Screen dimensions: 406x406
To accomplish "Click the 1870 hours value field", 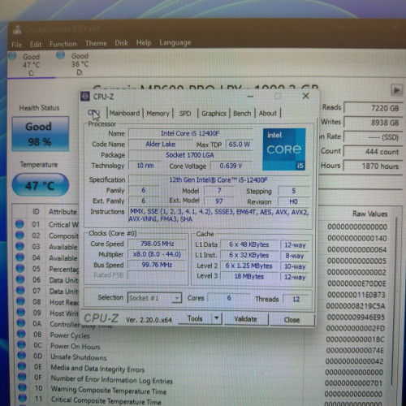I will (x=374, y=166).
